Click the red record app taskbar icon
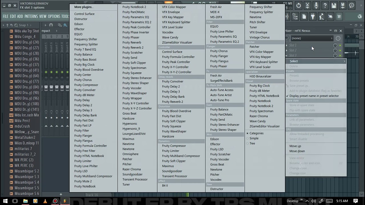Viewport: 365px width, 205px height. [x=55, y=201]
